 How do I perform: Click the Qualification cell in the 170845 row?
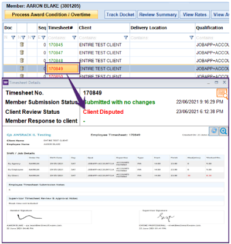click(212, 45)
